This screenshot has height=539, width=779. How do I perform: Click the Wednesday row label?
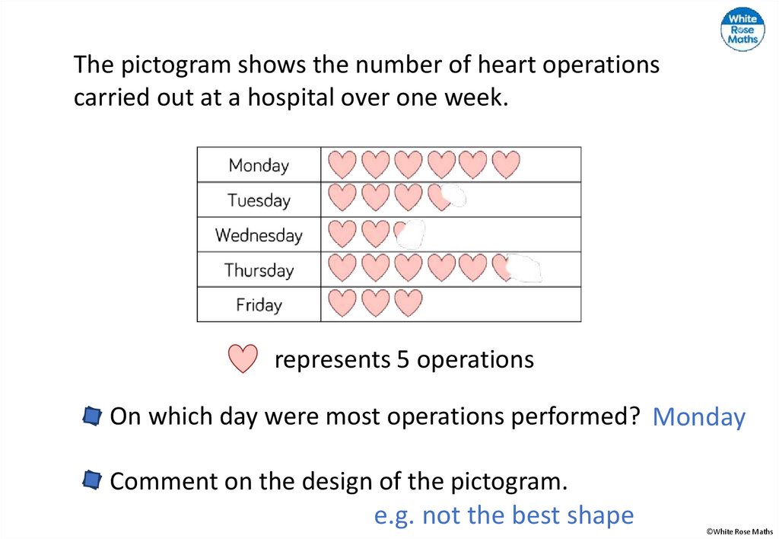(259, 235)
